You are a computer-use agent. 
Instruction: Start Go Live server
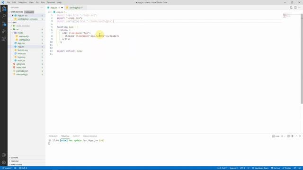(x=276, y=168)
